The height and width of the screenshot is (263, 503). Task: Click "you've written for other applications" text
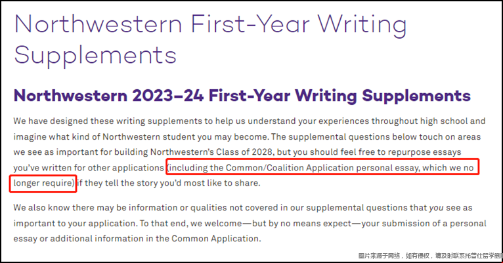[x=89, y=167]
